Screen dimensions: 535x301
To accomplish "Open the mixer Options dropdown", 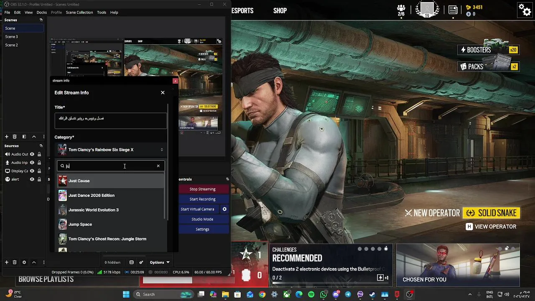I will (x=160, y=263).
